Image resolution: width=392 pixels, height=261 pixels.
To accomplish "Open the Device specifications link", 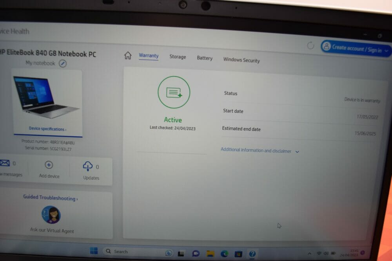I will tap(47, 129).
